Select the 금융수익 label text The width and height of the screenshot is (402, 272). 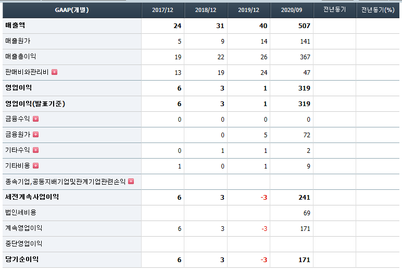(x=18, y=119)
